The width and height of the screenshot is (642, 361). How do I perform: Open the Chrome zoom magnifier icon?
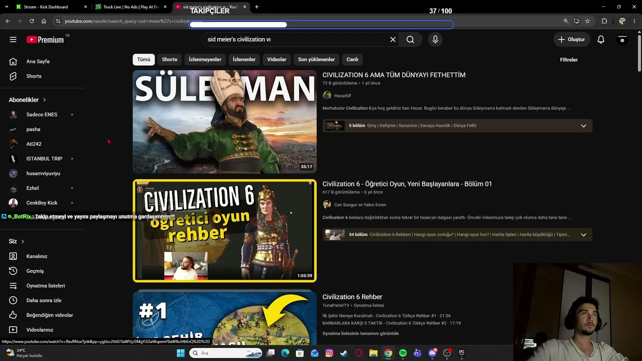click(566, 21)
